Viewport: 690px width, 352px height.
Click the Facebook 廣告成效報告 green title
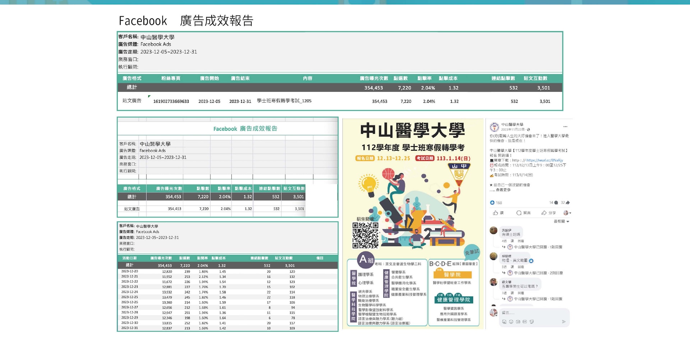click(x=245, y=129)
